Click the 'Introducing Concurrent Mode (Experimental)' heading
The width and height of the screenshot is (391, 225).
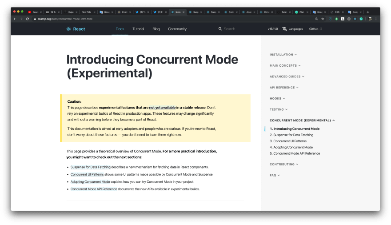click(152, 66)
